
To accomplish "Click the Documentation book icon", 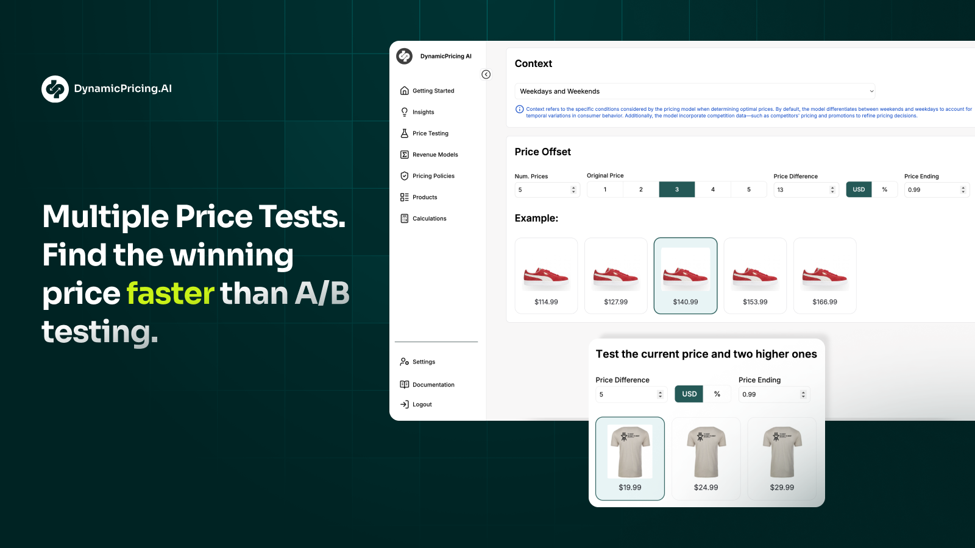I will click(405, 385).
